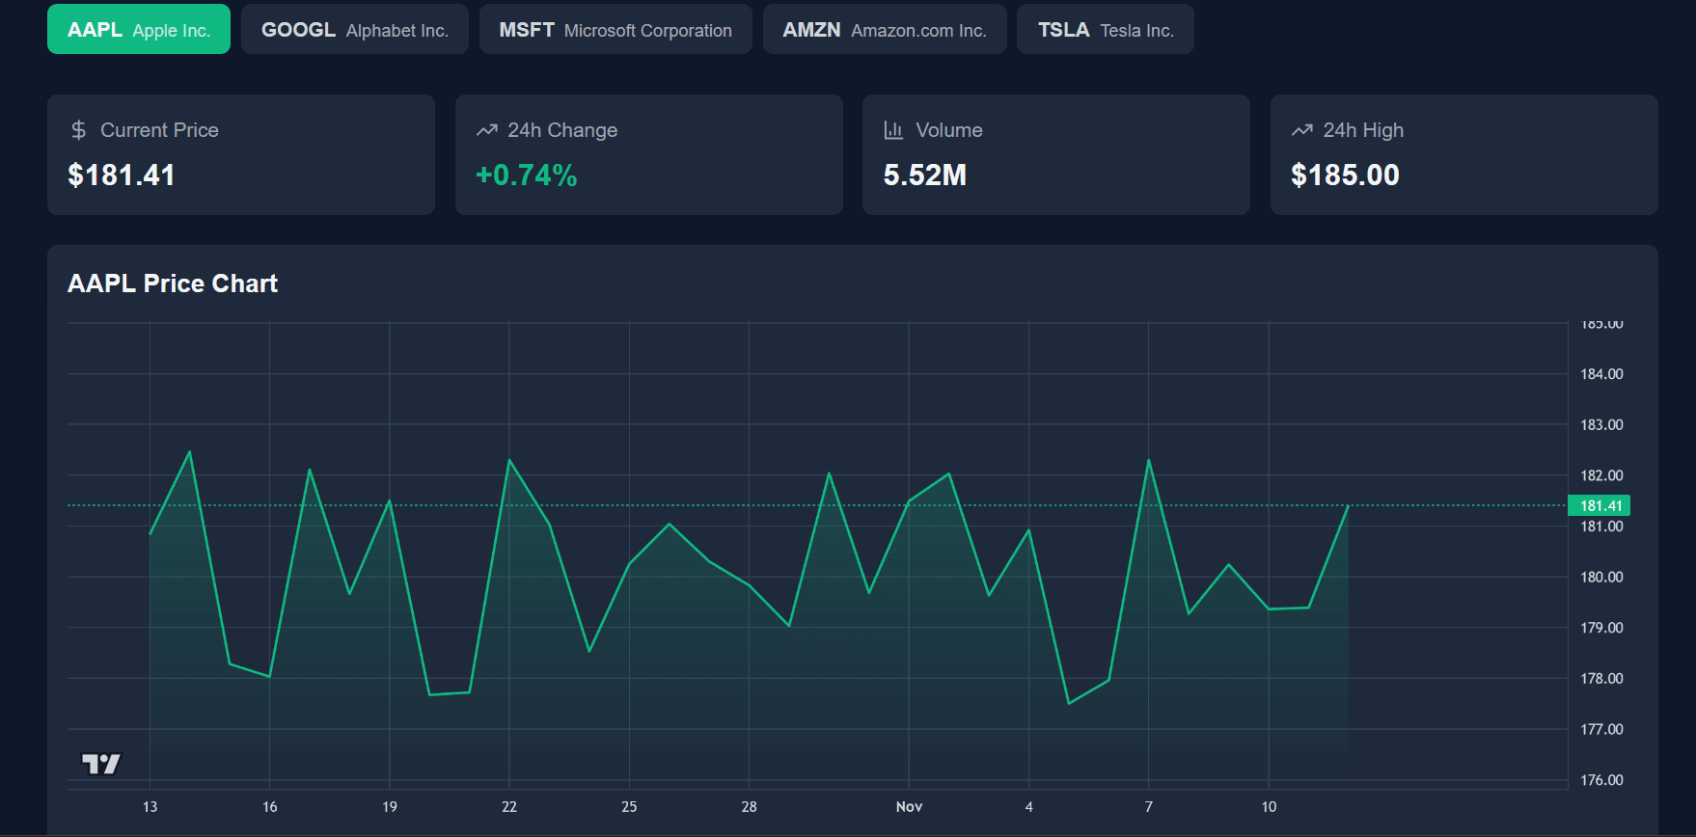Image resolution: width=1696 pixels, height=837 pixels.
Task: Select the TSLA Tesla Inc. tab
Action: (1105, 30)
